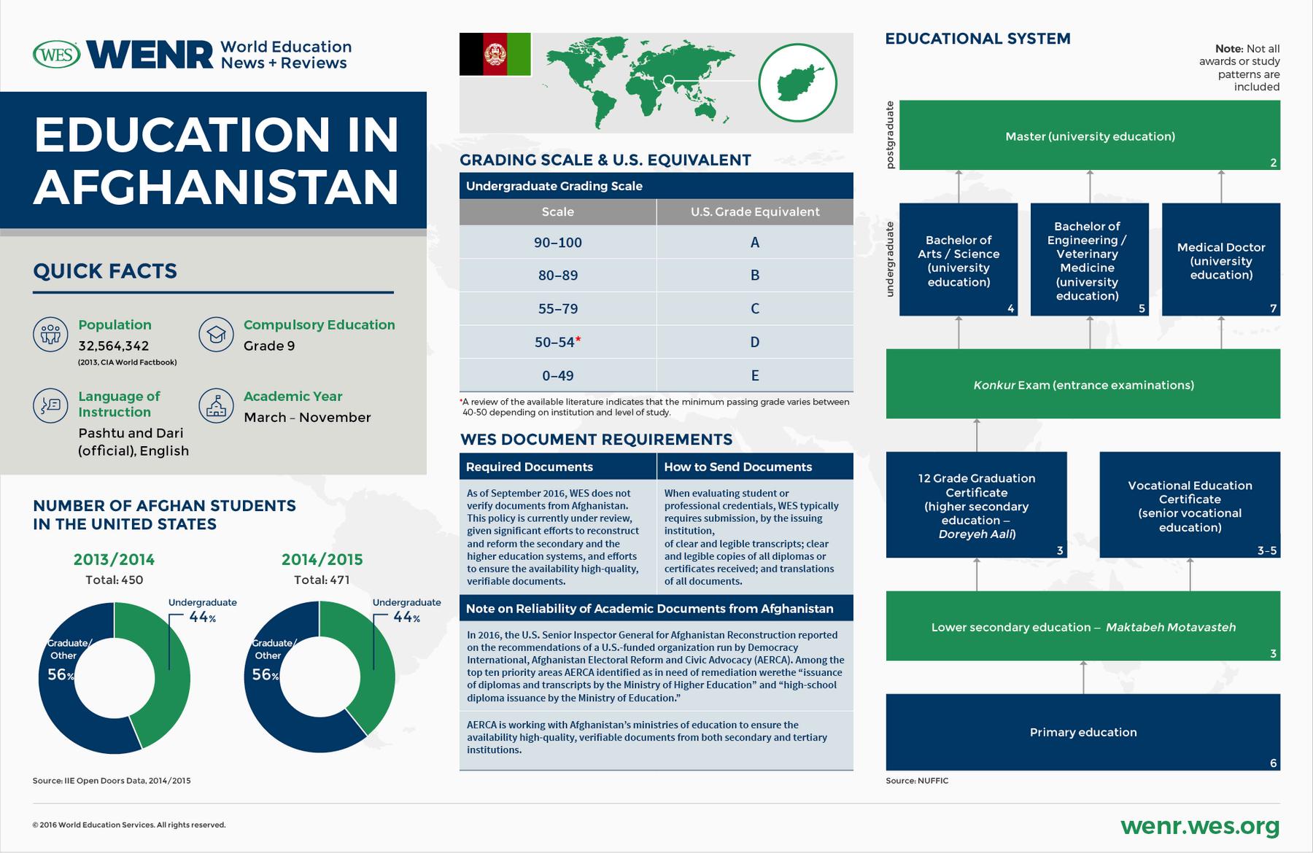Select the Primary education box
1313x853 pixels.
click(1083, 732)
